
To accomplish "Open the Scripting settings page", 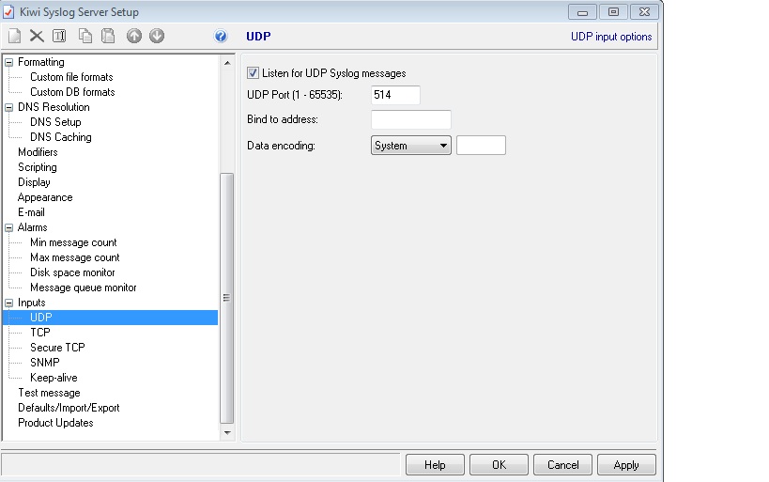I will point(38,167).
